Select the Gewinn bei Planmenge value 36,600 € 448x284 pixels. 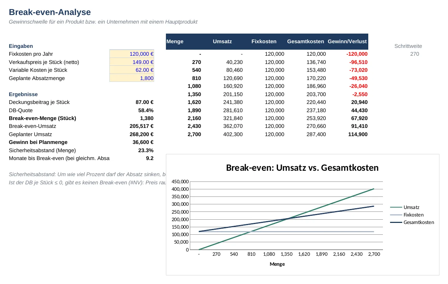click(x=143, y=142)
